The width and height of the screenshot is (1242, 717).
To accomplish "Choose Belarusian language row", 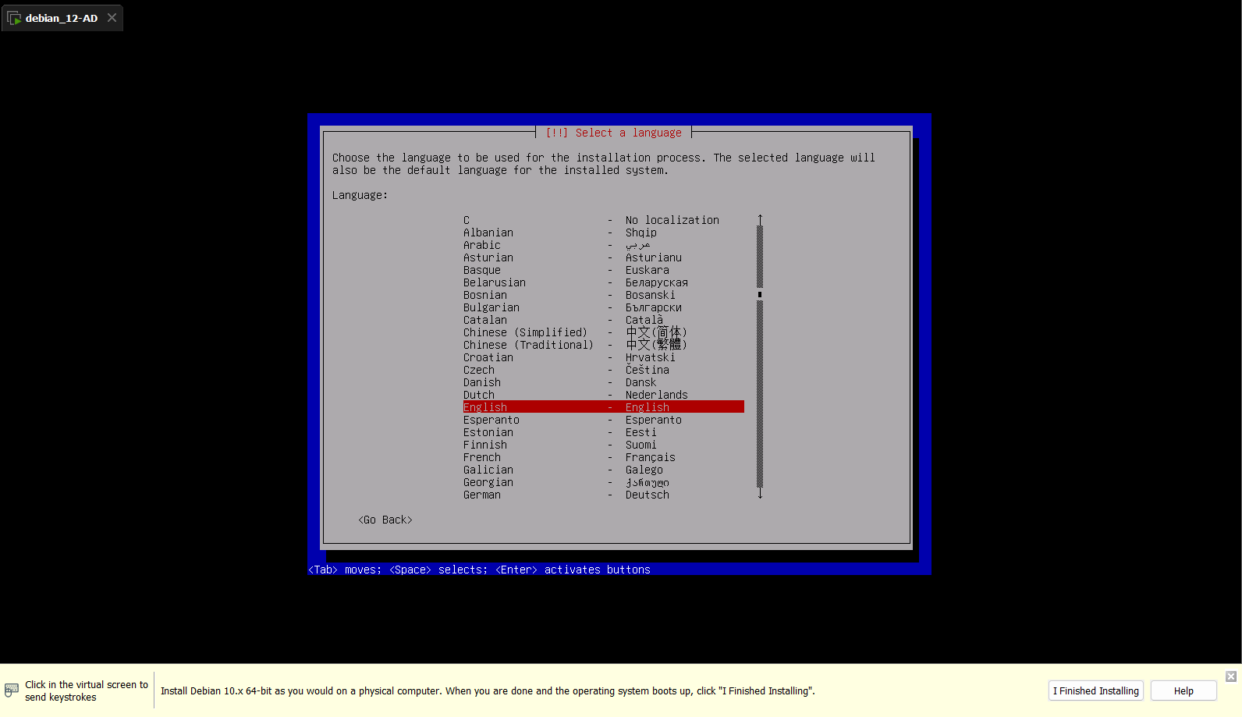I will (603, 282).
